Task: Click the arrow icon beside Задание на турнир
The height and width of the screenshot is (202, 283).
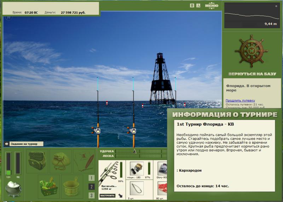Action: click(7, 144)
